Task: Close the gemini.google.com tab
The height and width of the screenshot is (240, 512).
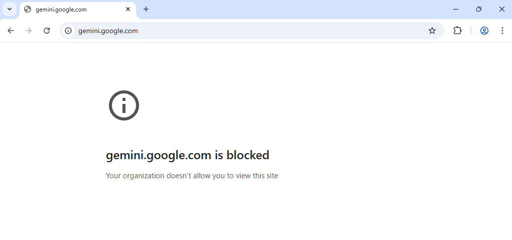Action: [x=128, y=9]
